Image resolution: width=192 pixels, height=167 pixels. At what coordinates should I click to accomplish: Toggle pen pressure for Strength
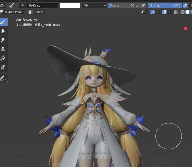(x=185, y=5)
